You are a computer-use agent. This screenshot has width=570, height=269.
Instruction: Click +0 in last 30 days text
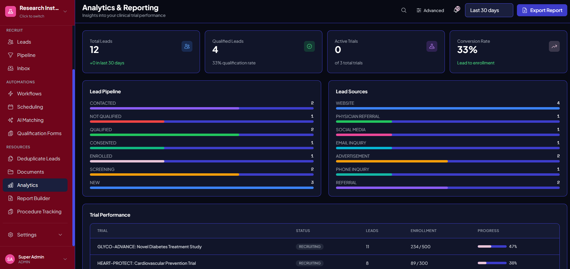click(107, 63)
